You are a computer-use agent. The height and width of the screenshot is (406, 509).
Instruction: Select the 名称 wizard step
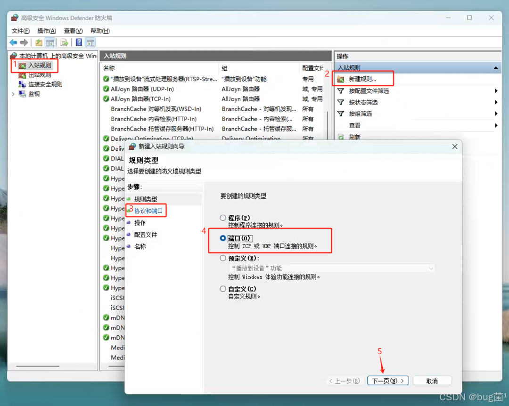[140, 246]
